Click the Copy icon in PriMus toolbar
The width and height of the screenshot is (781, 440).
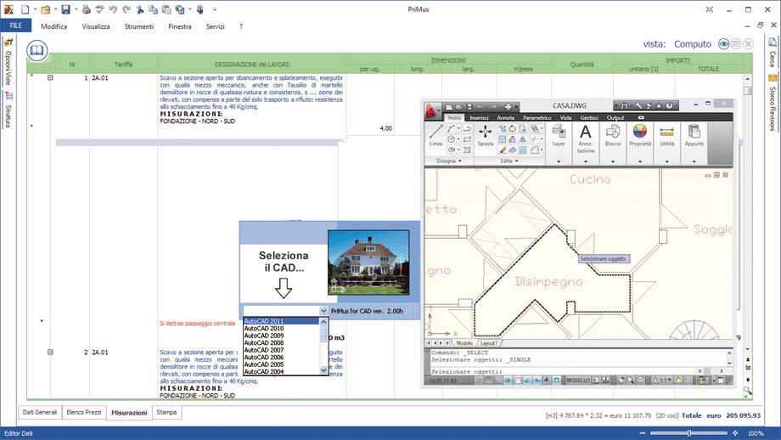tap(153, 9)
